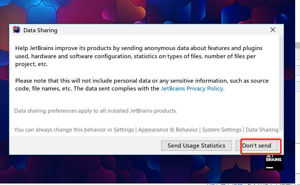Click 'System Settings' text in the hint
This screenshot has width=300, height=185.
(x=222, y=130)
